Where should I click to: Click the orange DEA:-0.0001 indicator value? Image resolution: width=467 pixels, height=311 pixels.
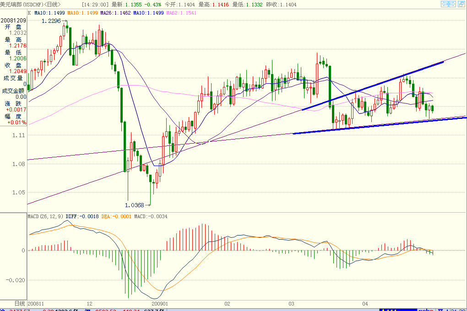(116, 216)
